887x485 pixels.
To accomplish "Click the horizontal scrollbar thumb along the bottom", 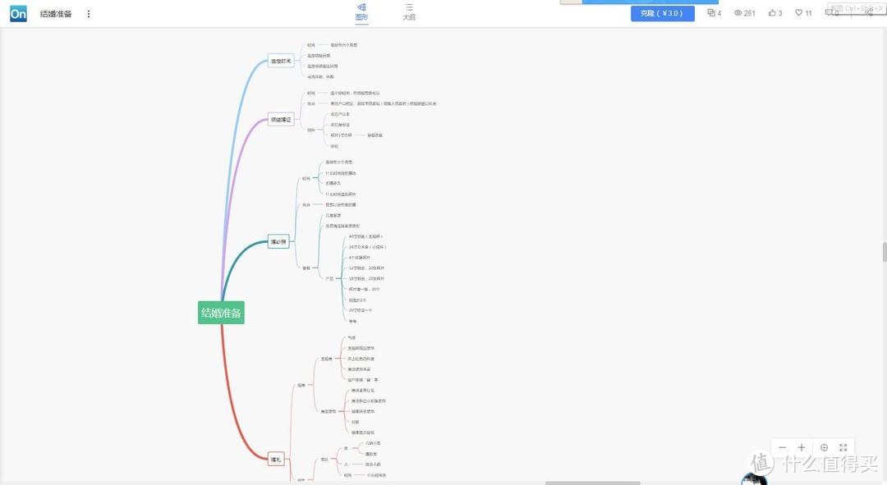I will tap(592, 483).
